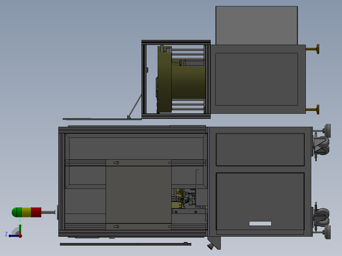Select the upper machine's dark cabinet door panel
Image resolution: width=342 pixels, height=256 pixels.
click(257, 79)
